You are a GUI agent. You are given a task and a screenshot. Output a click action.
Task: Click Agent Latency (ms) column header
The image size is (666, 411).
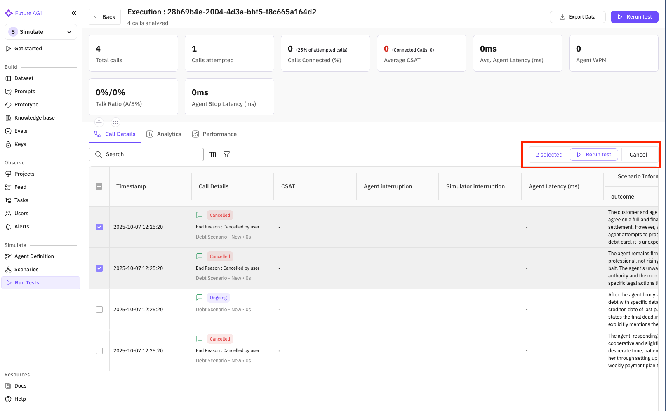[x=554, y=186]
